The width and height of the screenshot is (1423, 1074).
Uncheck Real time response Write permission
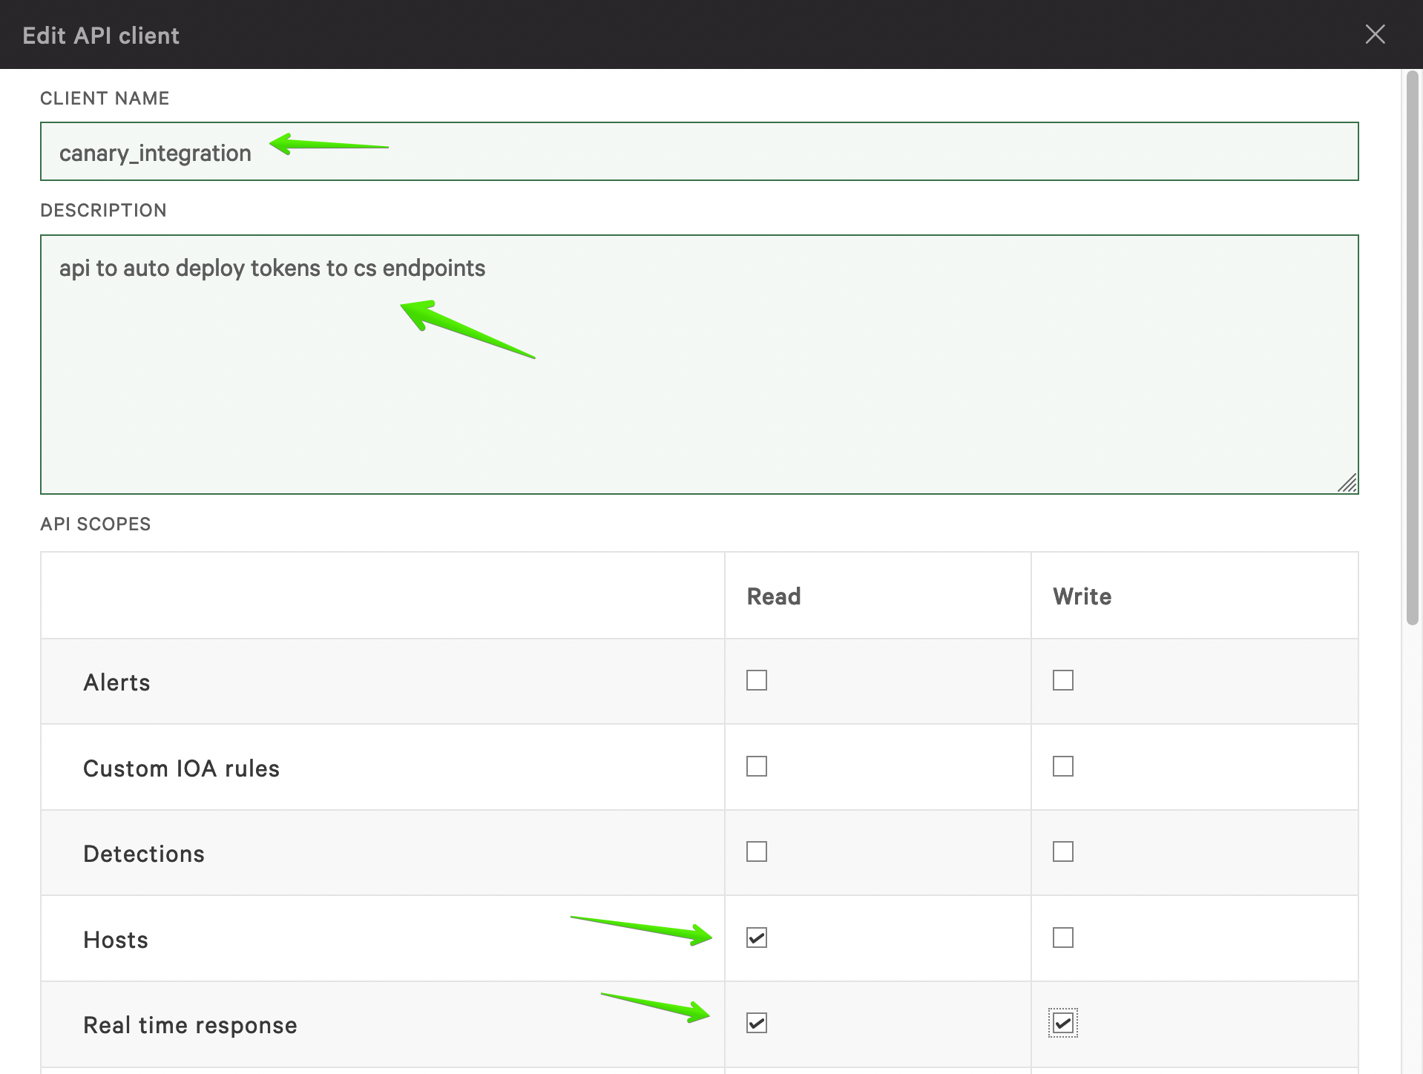[1063, 1024]
